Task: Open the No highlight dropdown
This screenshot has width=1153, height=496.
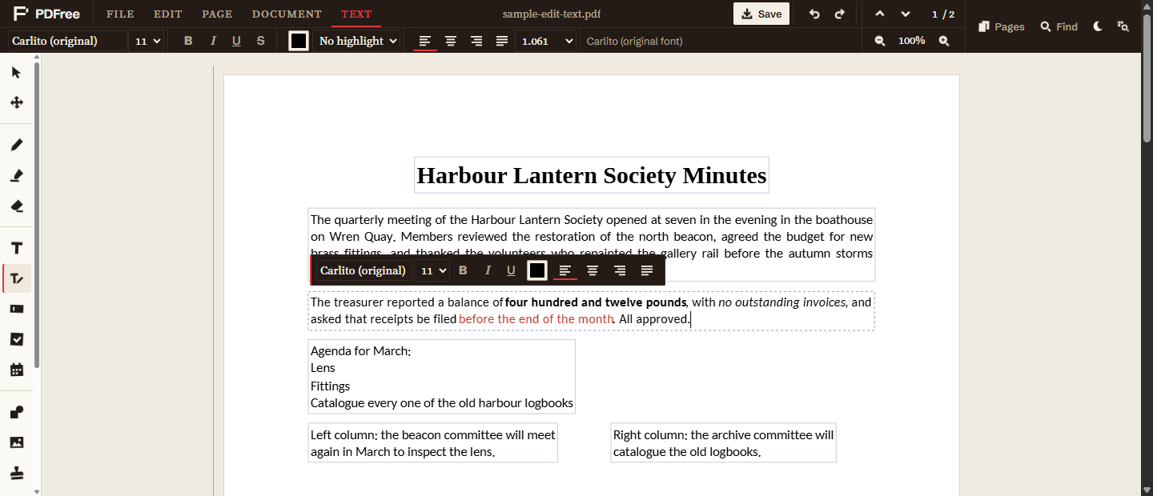Action: pyautogui.click(x=356, y=41)
